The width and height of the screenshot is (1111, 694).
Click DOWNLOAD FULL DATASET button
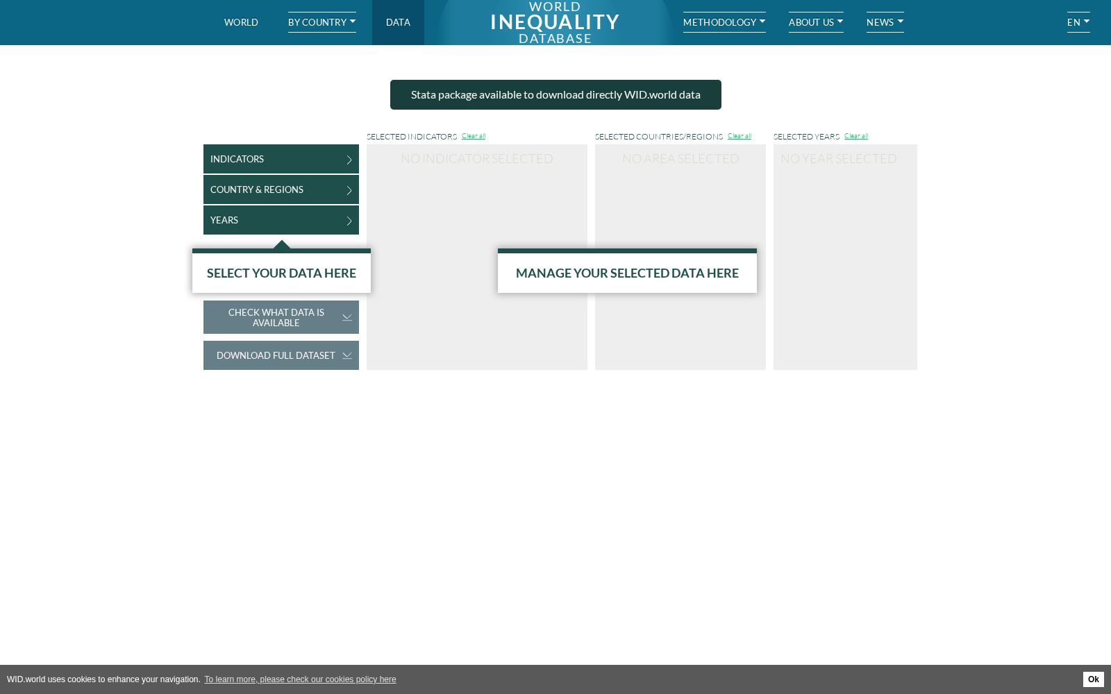[x=281, y=355]
